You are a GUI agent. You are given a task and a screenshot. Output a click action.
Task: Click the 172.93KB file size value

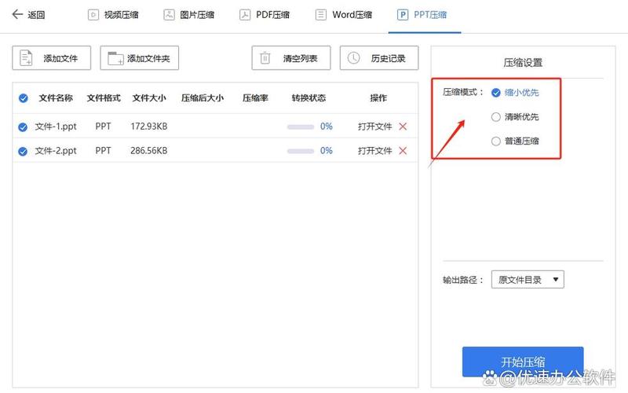click(x=149, y=127)
